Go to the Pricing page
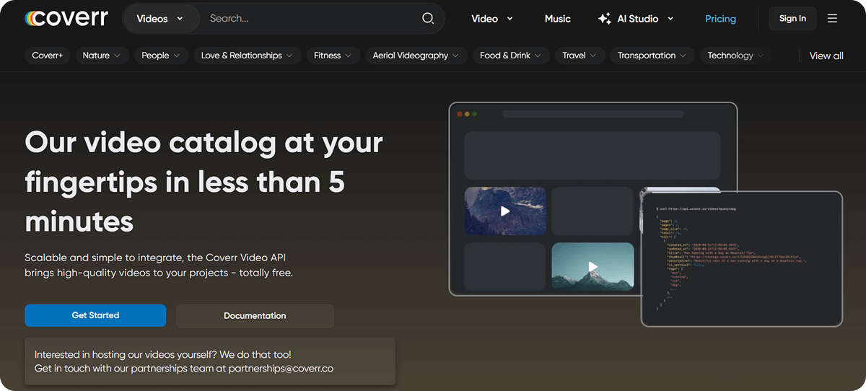866x391 pixels. pos(721,19)
